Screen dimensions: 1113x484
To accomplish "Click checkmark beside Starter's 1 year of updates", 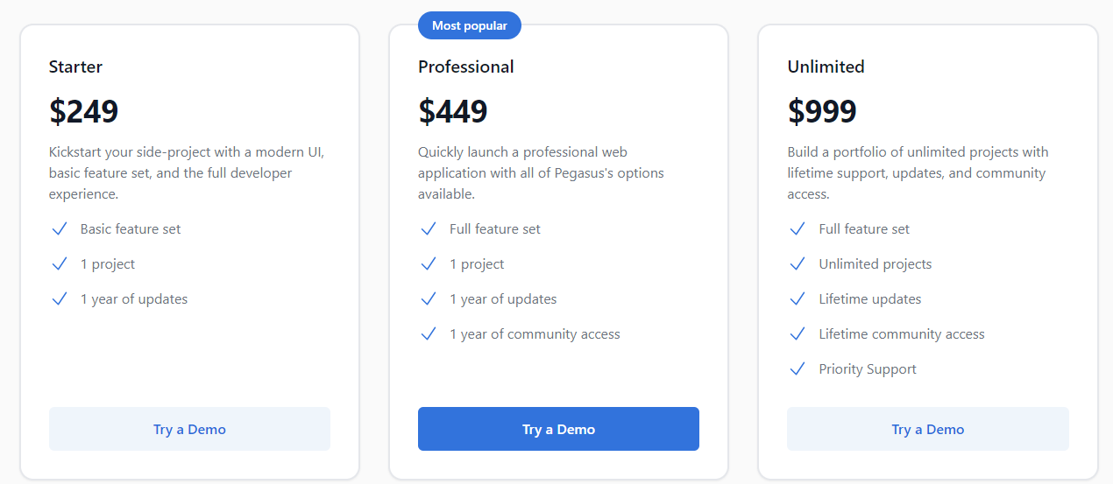I will [60, 299].
